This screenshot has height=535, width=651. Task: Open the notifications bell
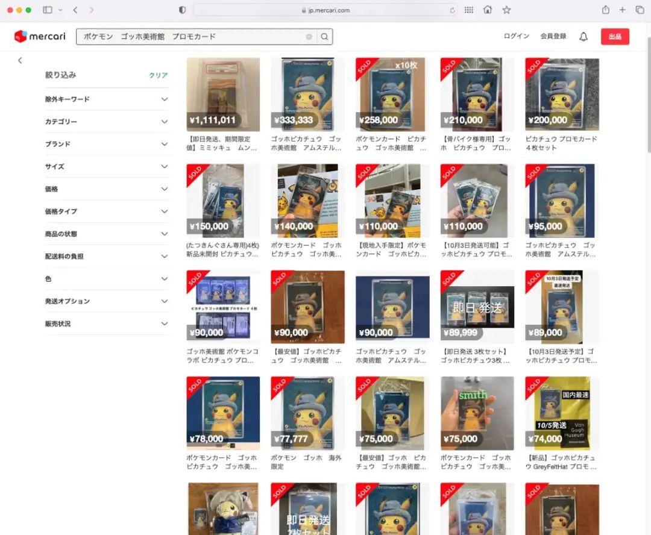point(583,37)
